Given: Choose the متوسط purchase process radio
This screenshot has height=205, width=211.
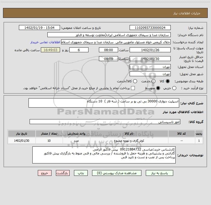Looking at the screenshot, I should click(158, 88).
